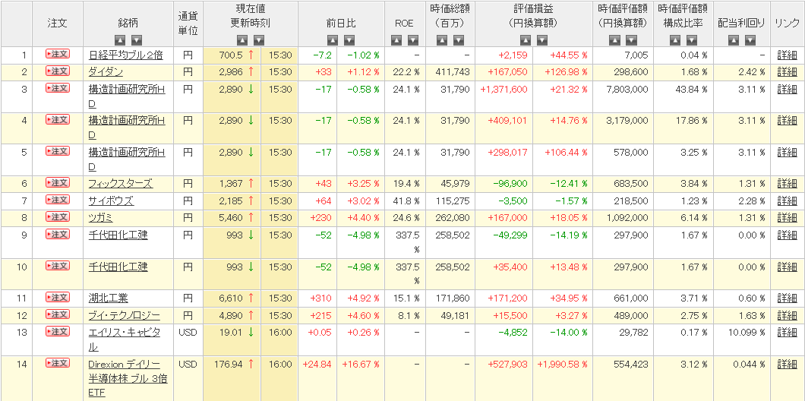
Task: Place order for 構造計画研究所HD in row 5
Action: (x=58, y=151)
